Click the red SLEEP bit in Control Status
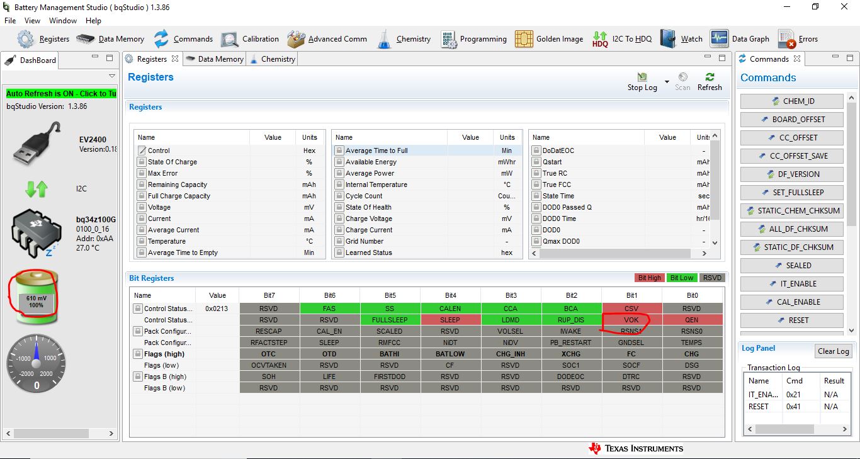Screen dimensions: 860x459 pos(450,320)
